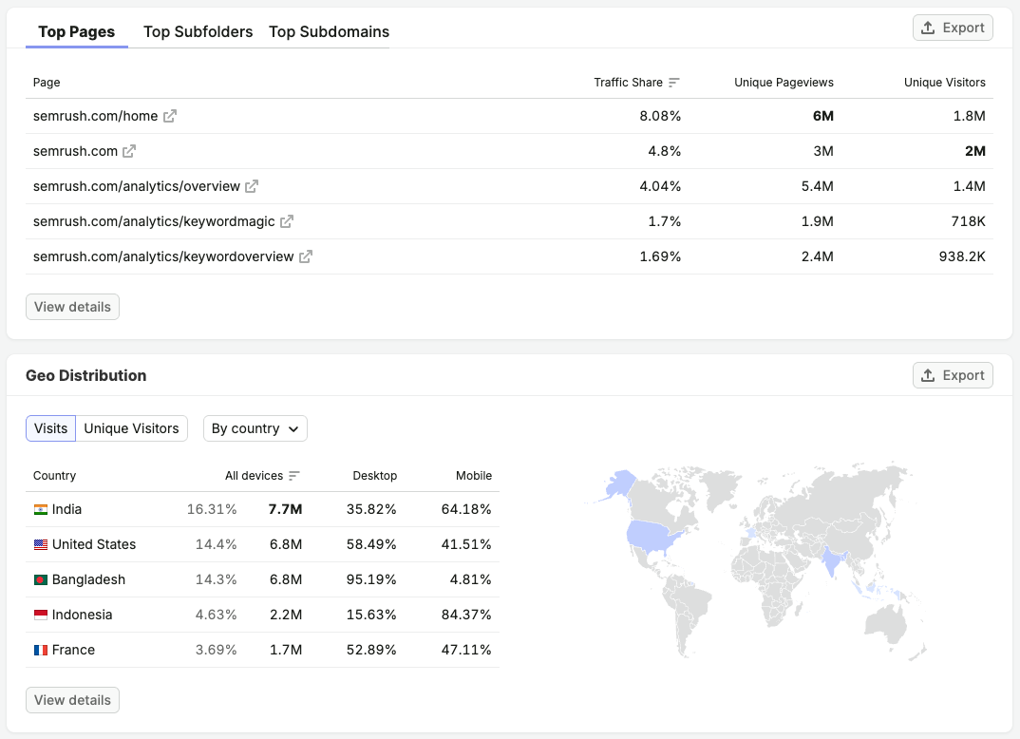Sort by Unique Pageviews column header
This screenshot has width=1020, height=739.
[x=784, y=83]
